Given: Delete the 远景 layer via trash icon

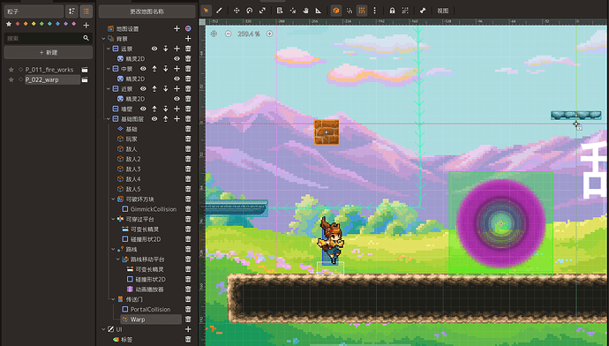Looking at the screenshot, I should 188,49.
